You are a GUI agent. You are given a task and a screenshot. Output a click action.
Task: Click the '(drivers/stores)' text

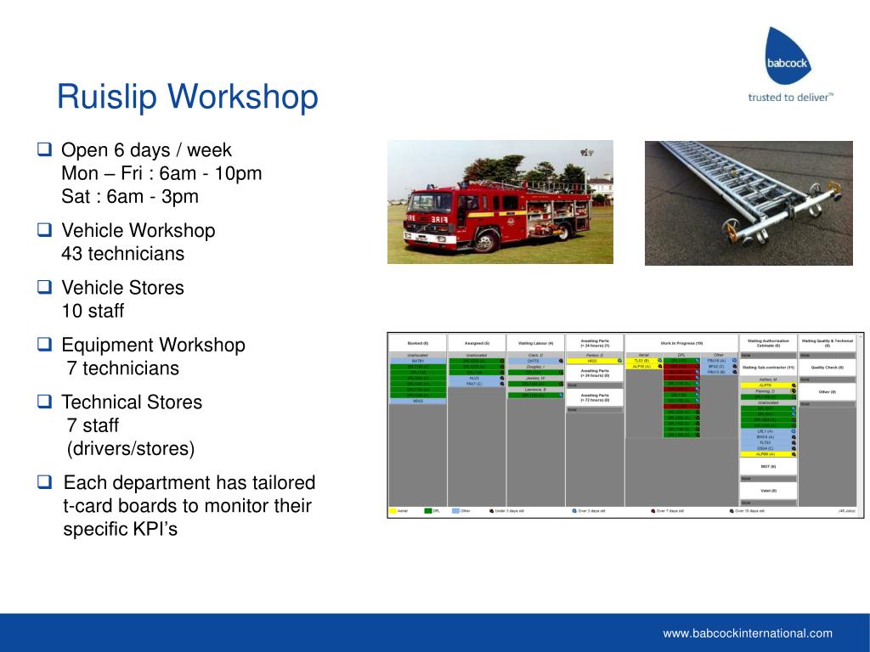click(130, 448)
